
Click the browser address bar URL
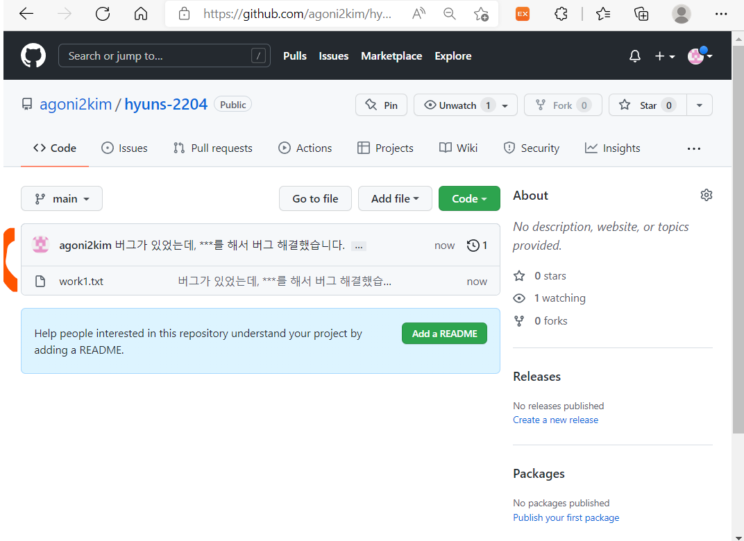(x=297, y=14)
